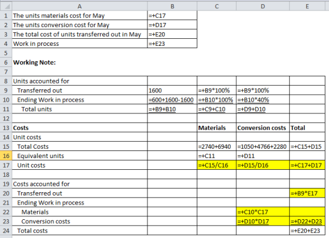The image size is (329, 238).
Task: Select column C header
Action: (217, 6)
